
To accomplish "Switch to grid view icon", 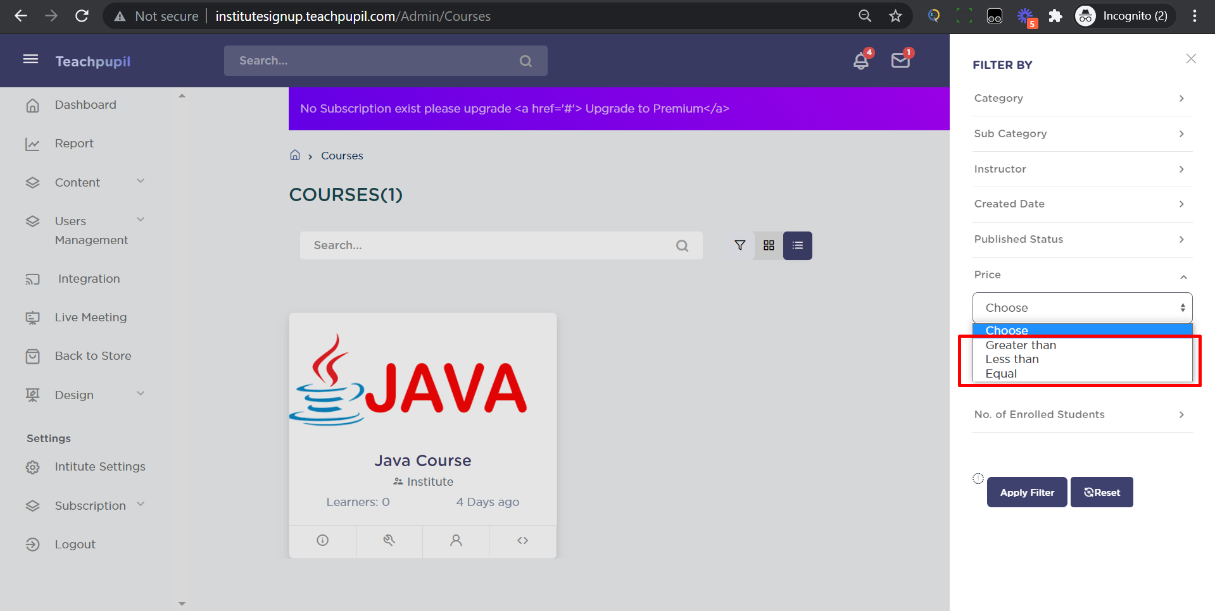I will (x=769, y=245).
